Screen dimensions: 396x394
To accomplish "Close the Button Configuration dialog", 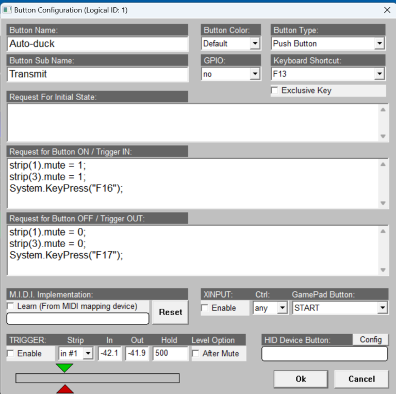I will click(x=387, y=10).
